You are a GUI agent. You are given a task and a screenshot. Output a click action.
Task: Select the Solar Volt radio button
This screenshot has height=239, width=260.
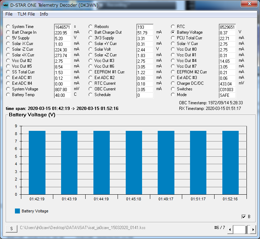click(90, 49)
